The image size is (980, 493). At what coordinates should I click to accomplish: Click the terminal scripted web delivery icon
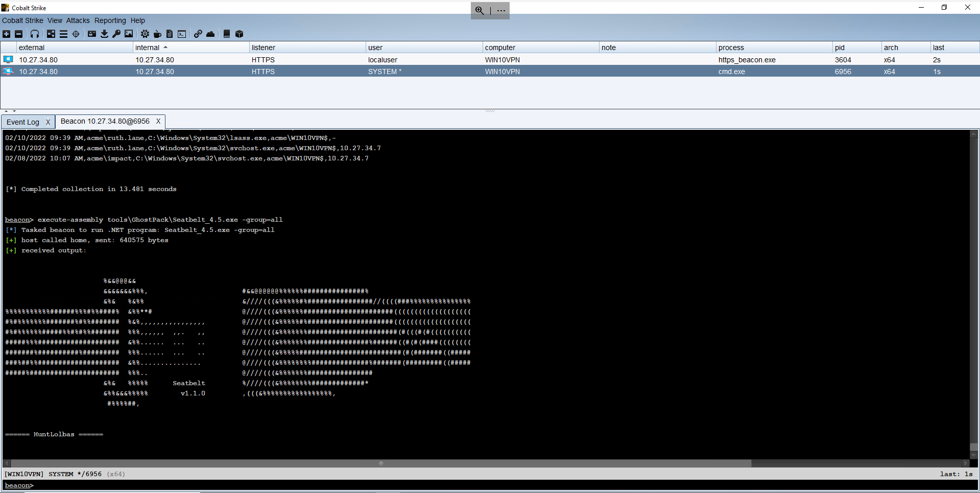pyautogui.click(x=182, y=34)
